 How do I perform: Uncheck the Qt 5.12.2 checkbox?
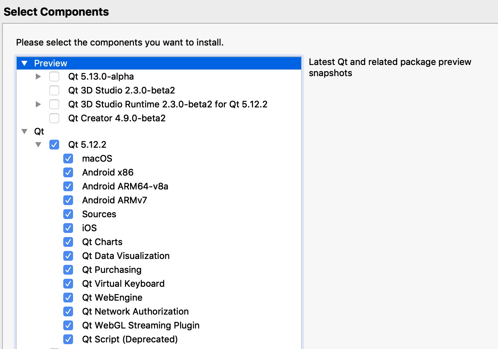click(x=54, y=145)
